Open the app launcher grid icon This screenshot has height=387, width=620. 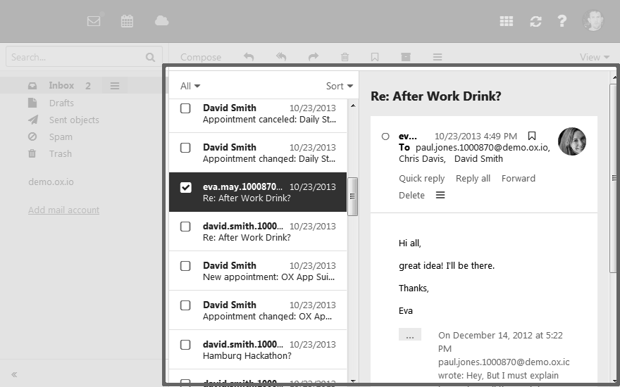507,21
